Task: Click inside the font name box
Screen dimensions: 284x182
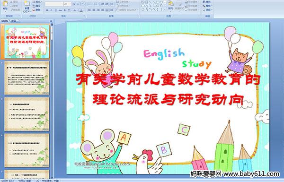Action: click(x=53, y=4)
